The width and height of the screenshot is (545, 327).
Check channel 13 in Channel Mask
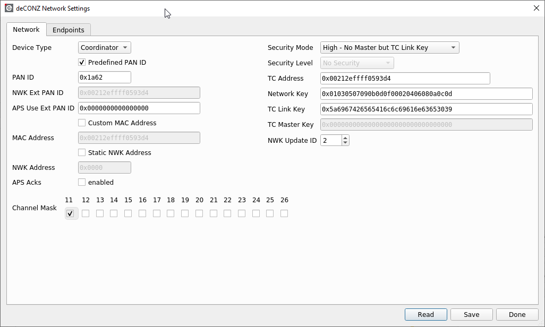point(100,213)
